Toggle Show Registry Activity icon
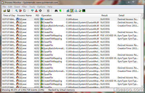 pos(68,11)
